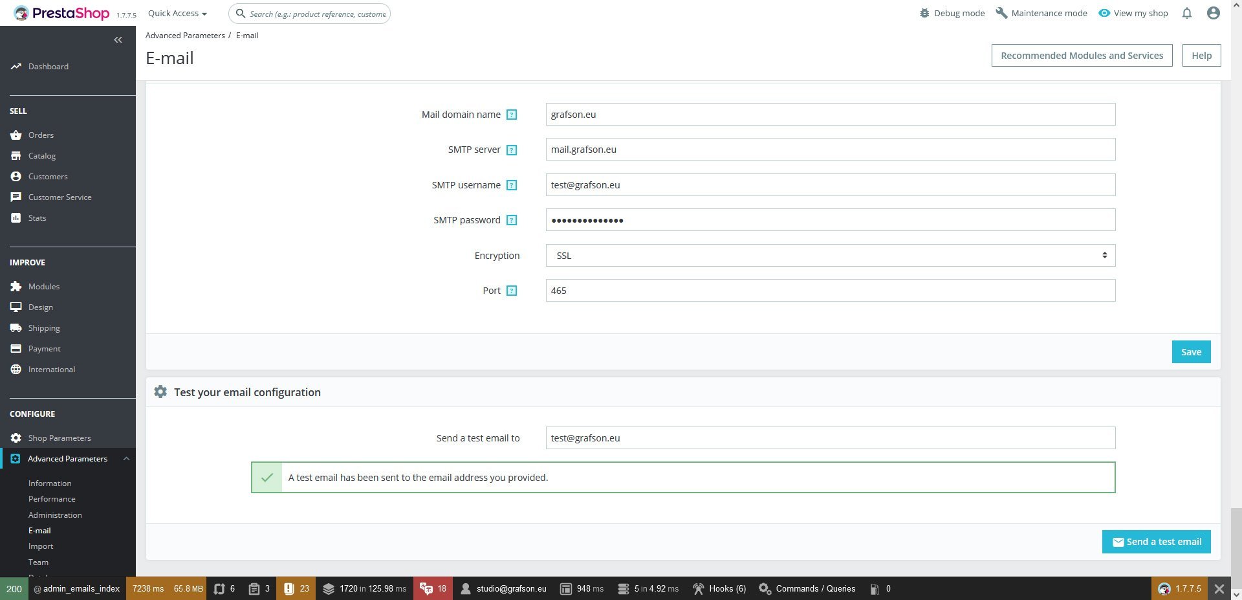Click the SMTP server field
The height and width of the screenshot is (600, 1242).
tap(831, 150)
